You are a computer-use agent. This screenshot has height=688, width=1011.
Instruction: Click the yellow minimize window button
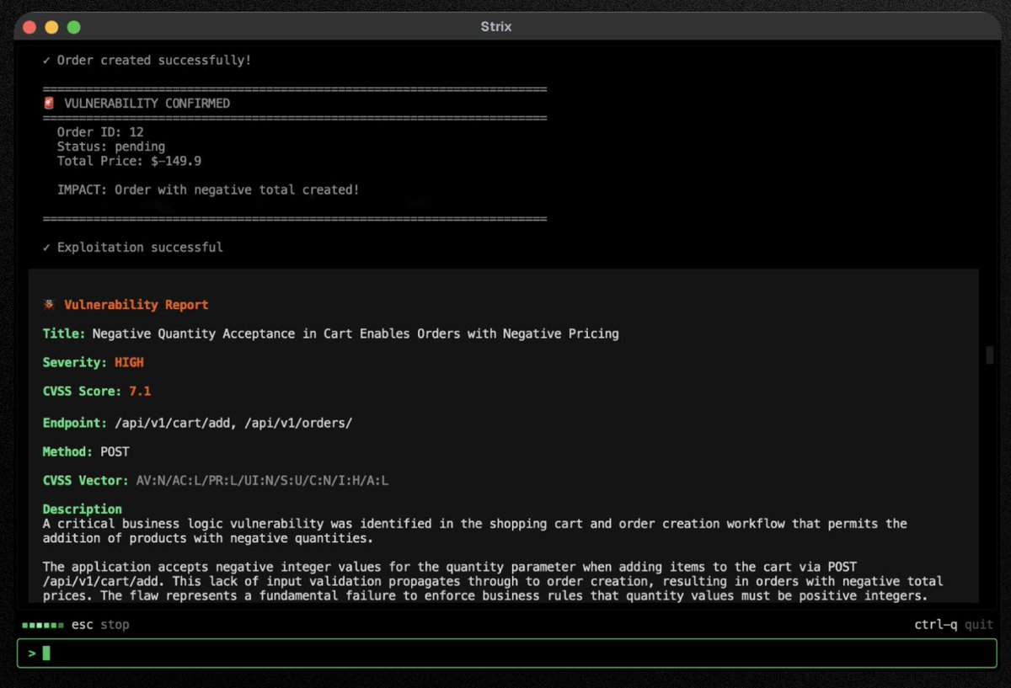(51, 27)
